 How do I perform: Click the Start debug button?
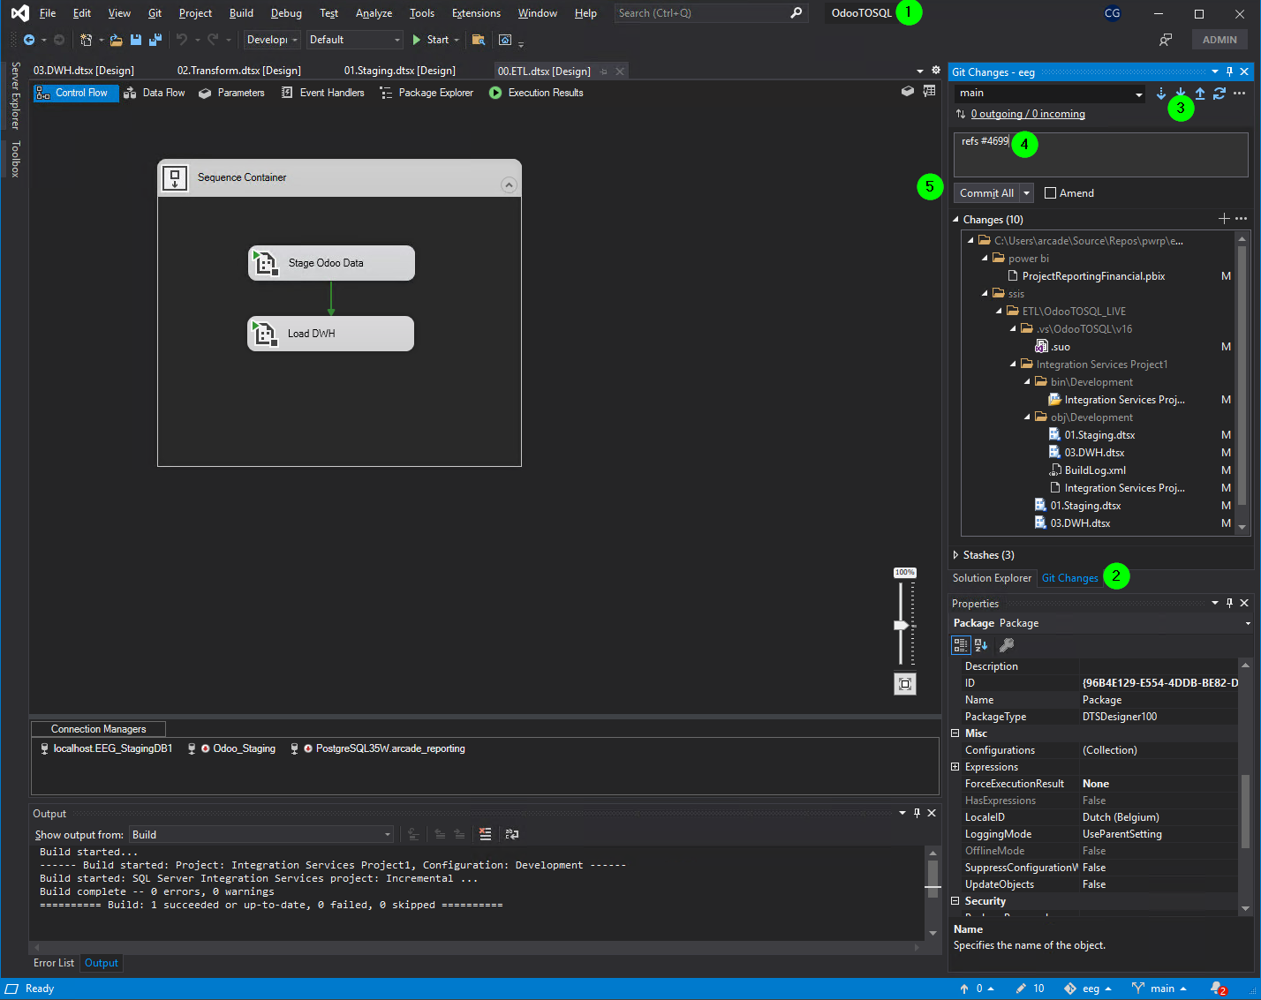point(430,40)
